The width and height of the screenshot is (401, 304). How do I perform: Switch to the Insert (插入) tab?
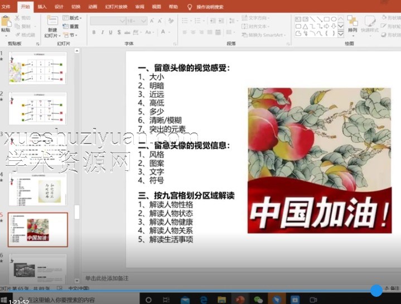(42, 7)
